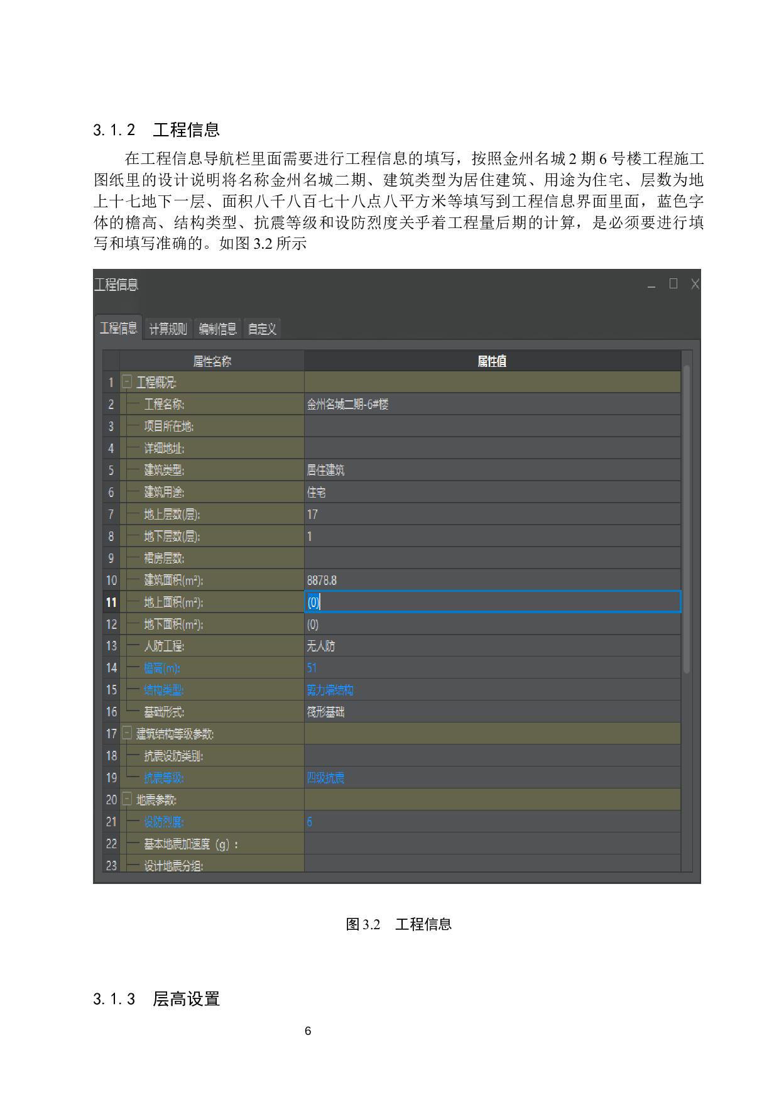Click the 基础形式 property label
The width and height of the screenshot is (779, 1102).
[164, 712]
